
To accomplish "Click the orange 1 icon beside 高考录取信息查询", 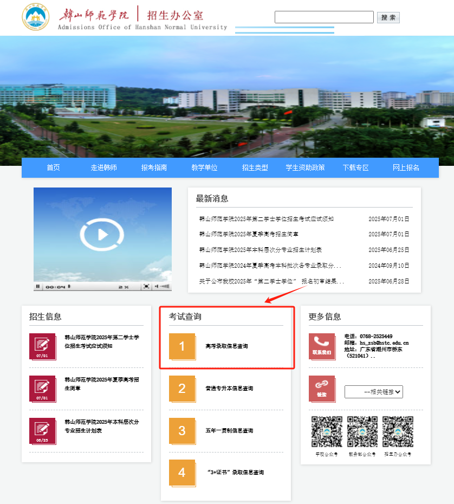I will (182, 345).
